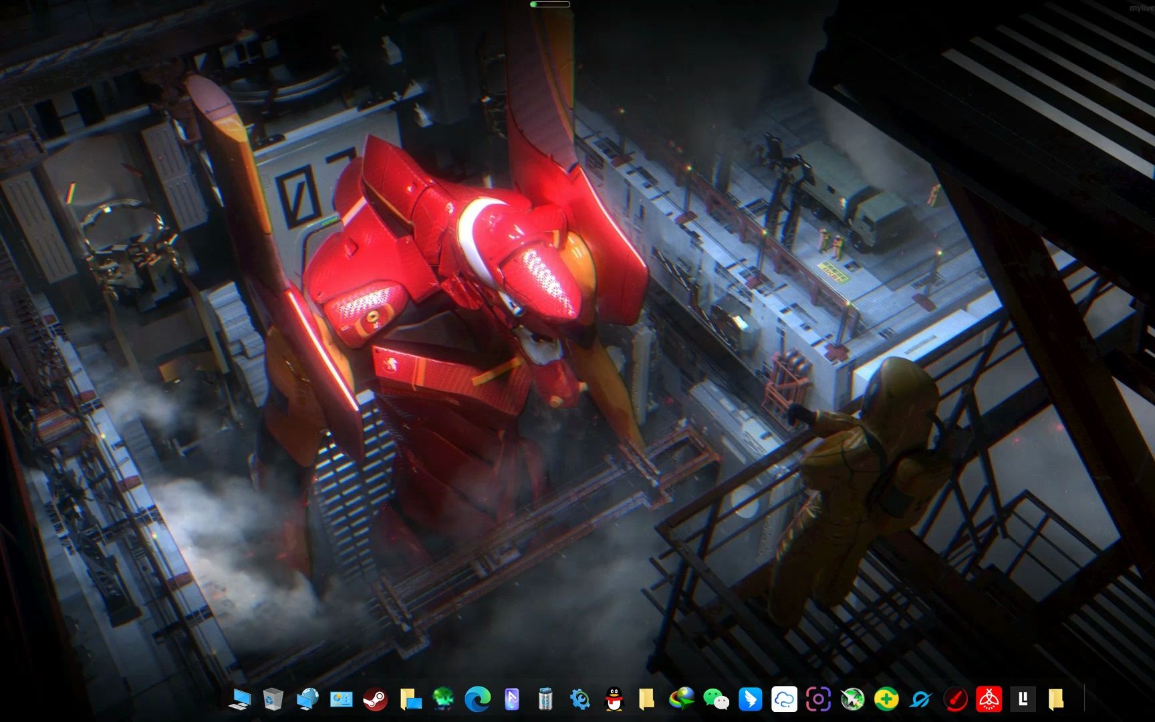Launch the green pixel invader app
Viewport: 1155px width, 722px height.
(x=443, y=699)
